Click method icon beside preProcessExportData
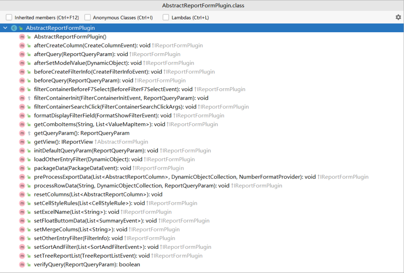 coord(22,177)
